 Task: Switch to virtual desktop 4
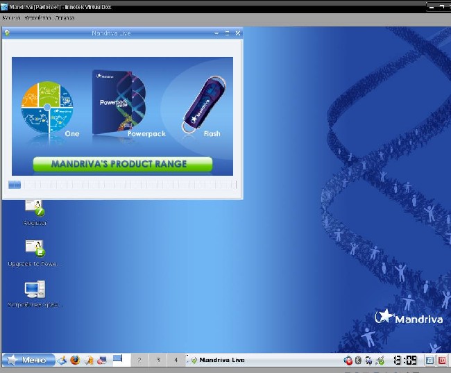(176, 360)
